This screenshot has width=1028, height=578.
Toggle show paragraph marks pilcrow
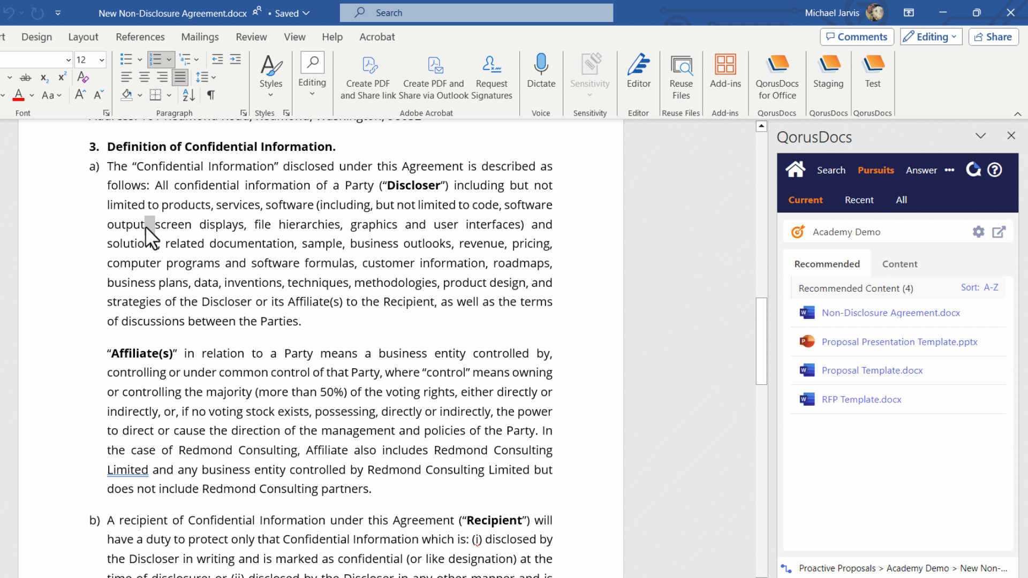point(211,95)
